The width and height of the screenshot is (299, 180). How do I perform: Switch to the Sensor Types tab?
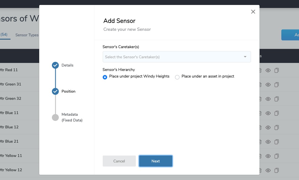tap(27, 35)
